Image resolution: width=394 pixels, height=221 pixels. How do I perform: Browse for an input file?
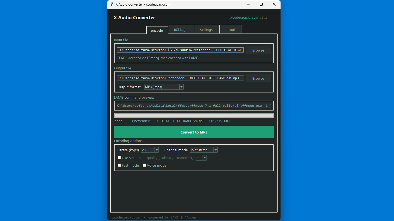pos(258,50)
